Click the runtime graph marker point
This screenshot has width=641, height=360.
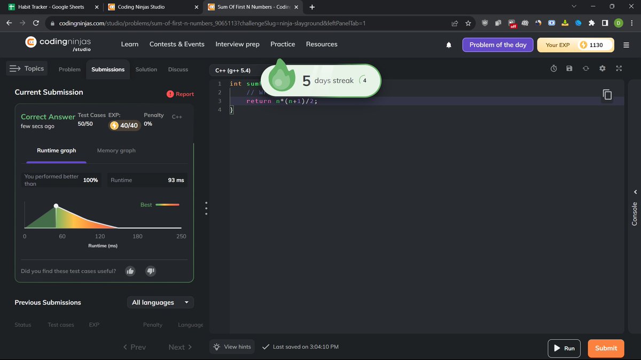click(56, 206)
